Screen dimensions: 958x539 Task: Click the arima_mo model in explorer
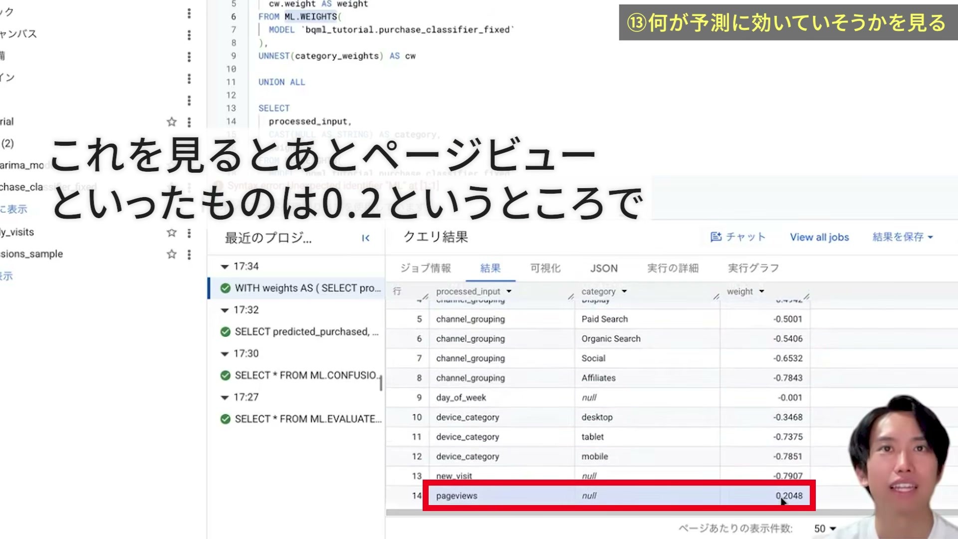click(x=22, y=165)
